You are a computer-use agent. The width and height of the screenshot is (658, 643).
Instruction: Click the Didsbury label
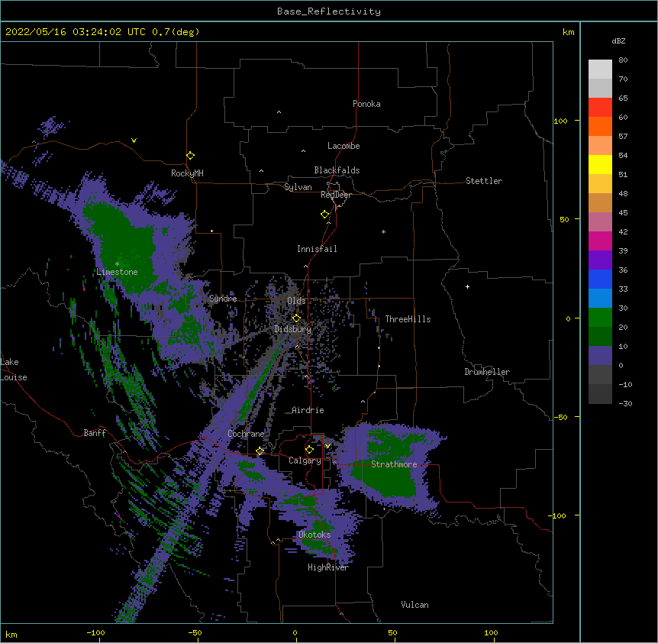(292, 329)
